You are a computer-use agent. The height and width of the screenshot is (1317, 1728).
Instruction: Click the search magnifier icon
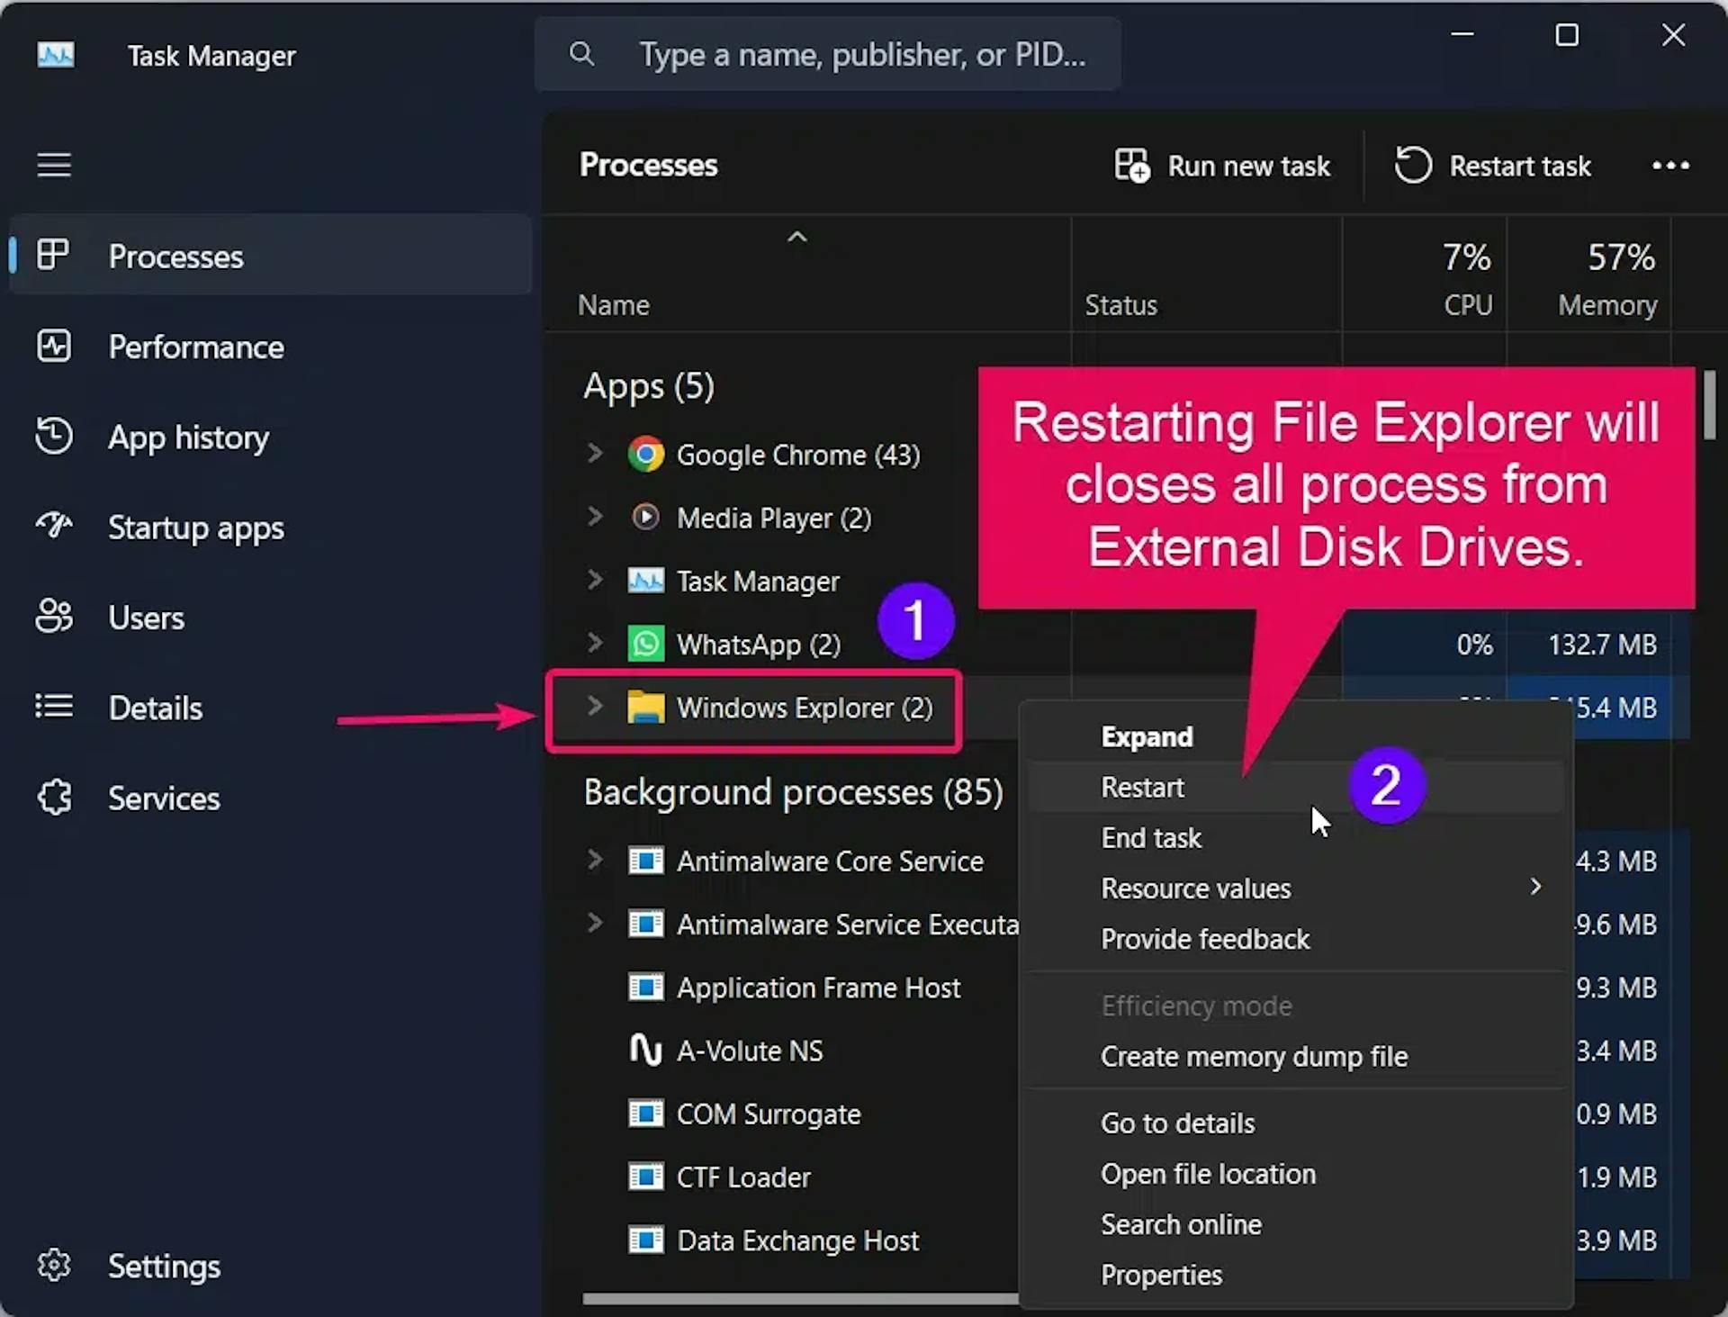pos(582,54)
